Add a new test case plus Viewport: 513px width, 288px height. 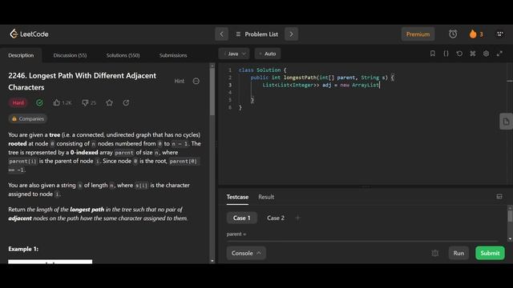(297, 218)
